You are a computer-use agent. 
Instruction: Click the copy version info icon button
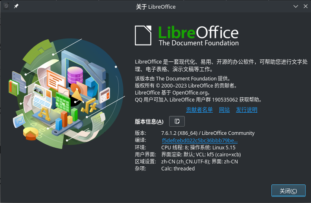pos(177,121)
